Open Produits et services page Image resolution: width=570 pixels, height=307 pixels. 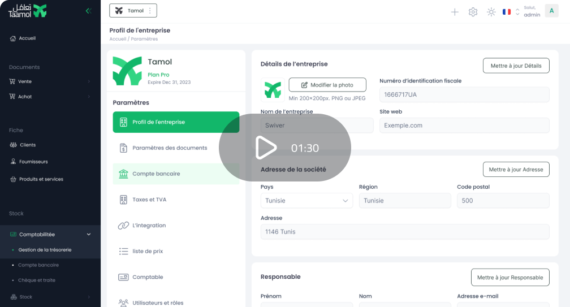coord(41,179)
